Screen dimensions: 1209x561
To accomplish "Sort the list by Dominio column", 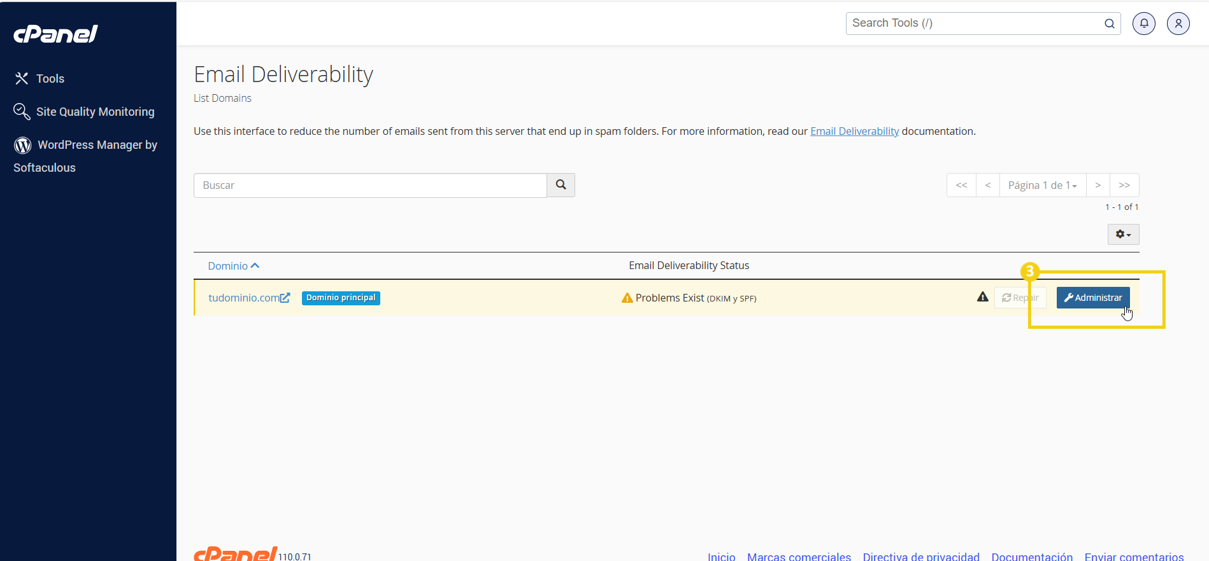I will 233,266.
